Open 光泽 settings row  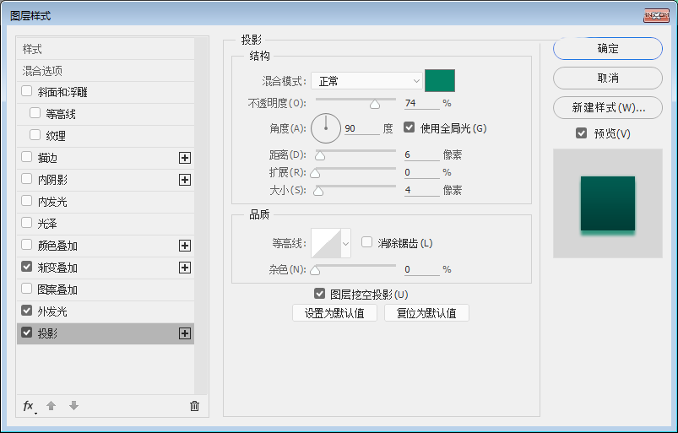point(105,224)
